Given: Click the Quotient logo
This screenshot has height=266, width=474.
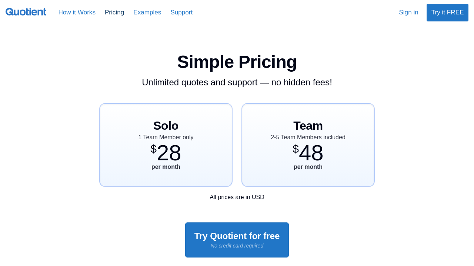Looking at the screenshot, I should point(26,12).
